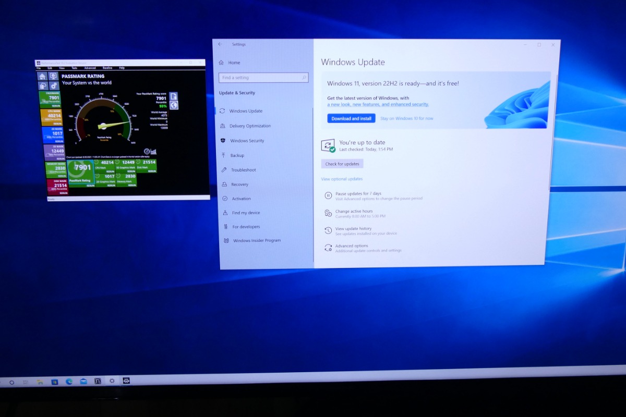Select PerformanceTest icon on taskbar

[x=126, y=381]
